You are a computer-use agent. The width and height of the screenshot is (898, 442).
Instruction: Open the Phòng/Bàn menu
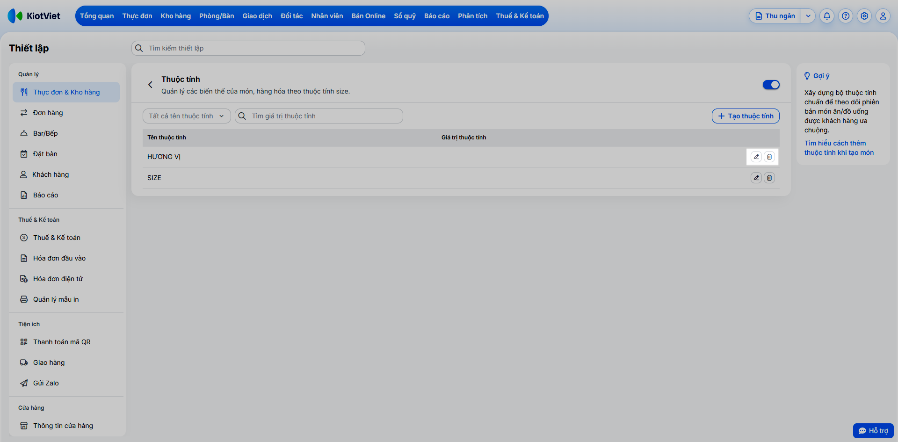click(217, 16)
